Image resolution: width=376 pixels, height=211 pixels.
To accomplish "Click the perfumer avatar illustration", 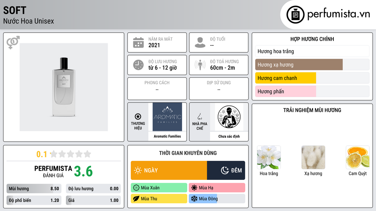I will 229,117.
